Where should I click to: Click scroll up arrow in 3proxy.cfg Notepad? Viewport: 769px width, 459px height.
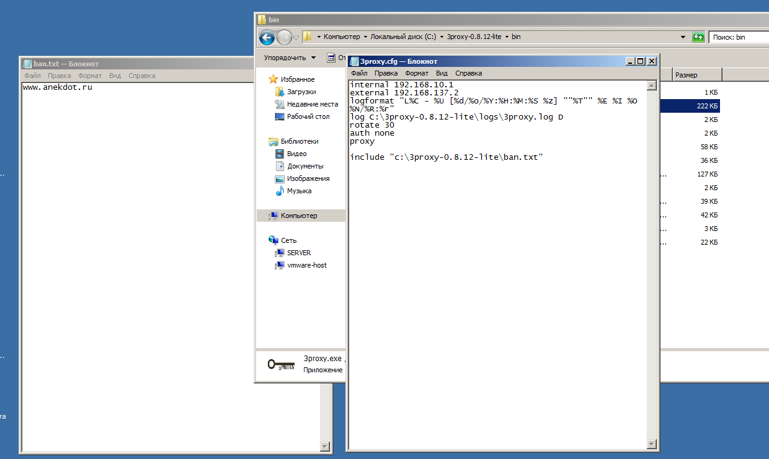[651, 85]
